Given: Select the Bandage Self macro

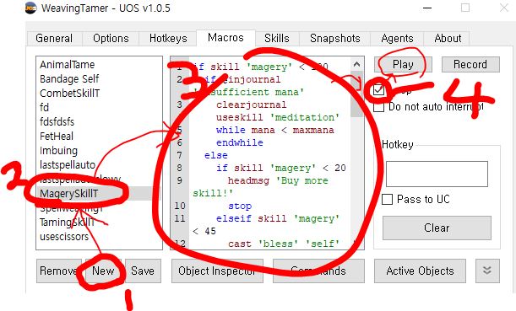Looking at the screenshot, I should point(69,79).
